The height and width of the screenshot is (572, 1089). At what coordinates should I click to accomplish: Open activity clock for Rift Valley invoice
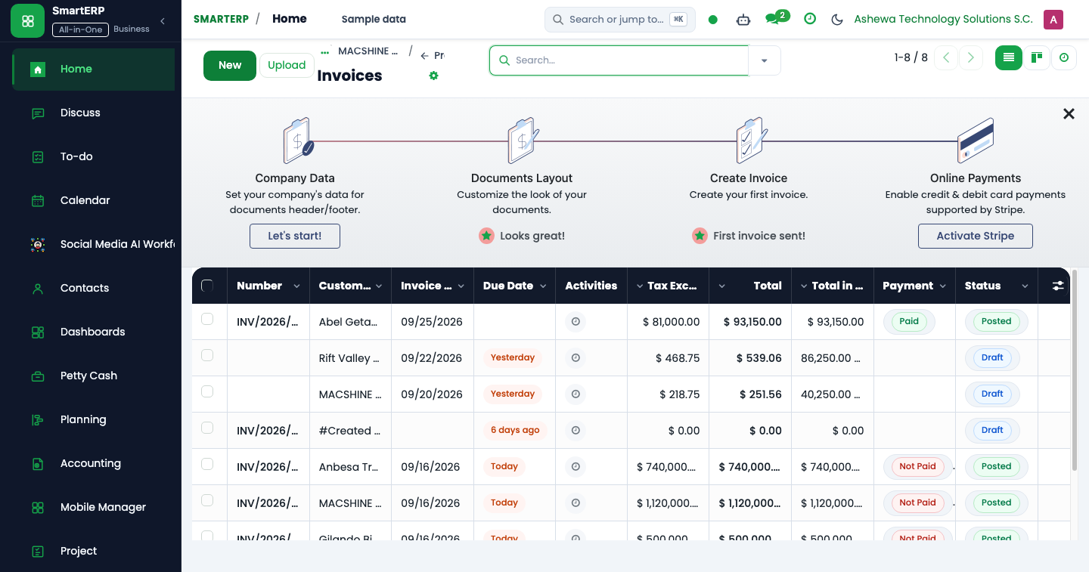point(576,358)
